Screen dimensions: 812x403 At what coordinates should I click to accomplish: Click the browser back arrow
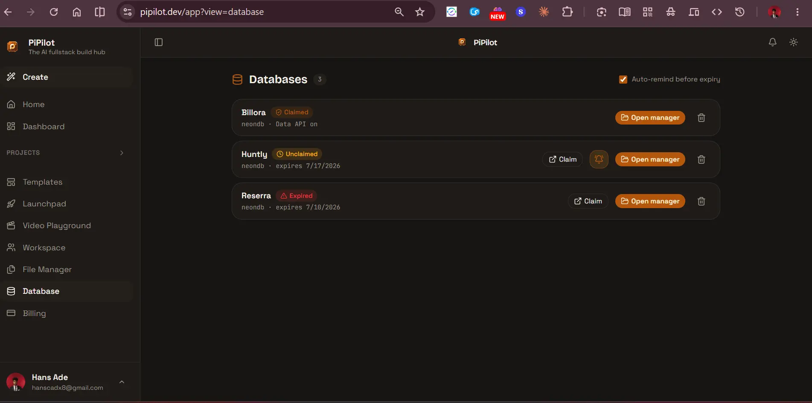(8, 12)
